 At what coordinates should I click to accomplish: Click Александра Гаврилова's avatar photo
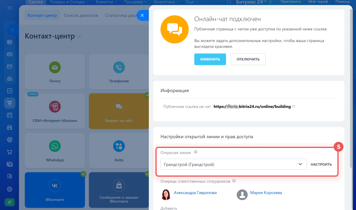pos(166,195)
